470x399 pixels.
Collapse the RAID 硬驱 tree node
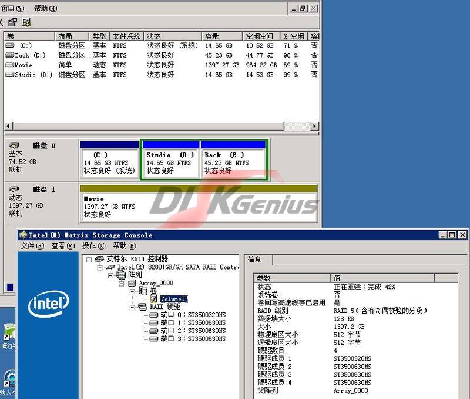[x=132, y=307]
